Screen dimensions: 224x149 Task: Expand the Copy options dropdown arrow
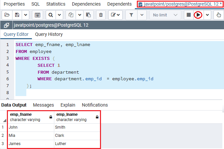(x=80, y=15)
